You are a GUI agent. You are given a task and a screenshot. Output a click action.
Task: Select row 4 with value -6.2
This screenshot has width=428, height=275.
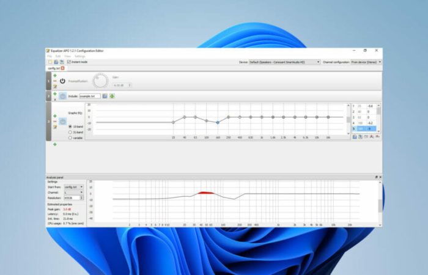tap(364, 123)
